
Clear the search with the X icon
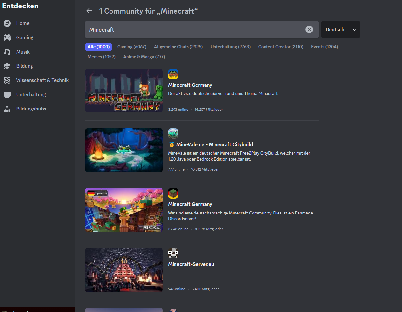point(309,30)
